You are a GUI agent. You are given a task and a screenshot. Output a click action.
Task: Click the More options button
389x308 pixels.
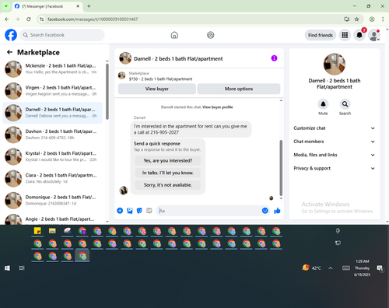click(239, 89)
